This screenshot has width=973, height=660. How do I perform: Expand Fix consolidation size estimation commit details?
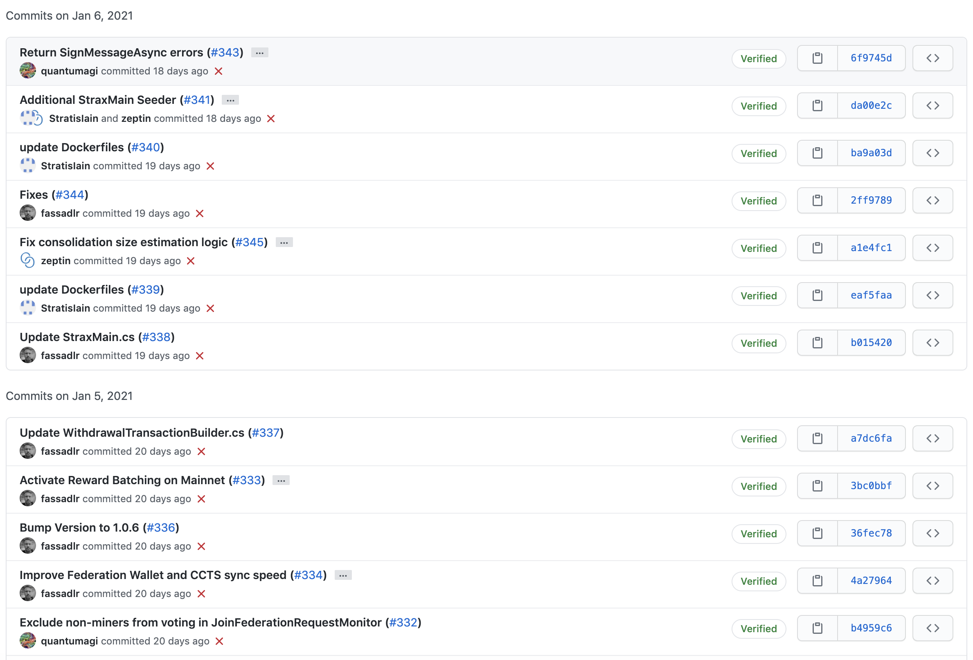tap(284, 242)
